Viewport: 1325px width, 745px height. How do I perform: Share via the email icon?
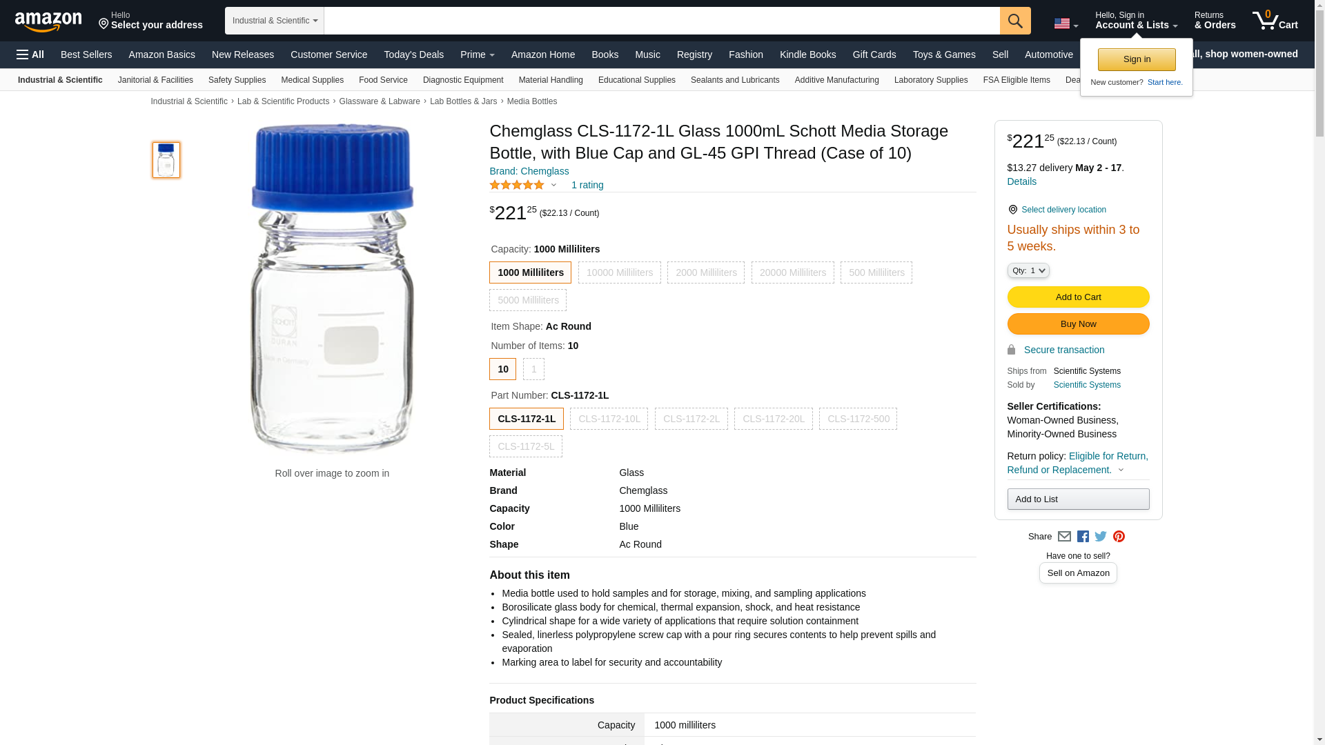pos(1064,537)
